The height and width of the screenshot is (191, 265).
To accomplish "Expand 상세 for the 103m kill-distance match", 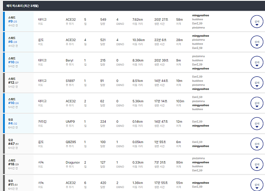I will point(256,103).
